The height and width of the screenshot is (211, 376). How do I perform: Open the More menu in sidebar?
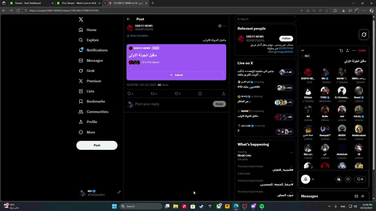87,132
